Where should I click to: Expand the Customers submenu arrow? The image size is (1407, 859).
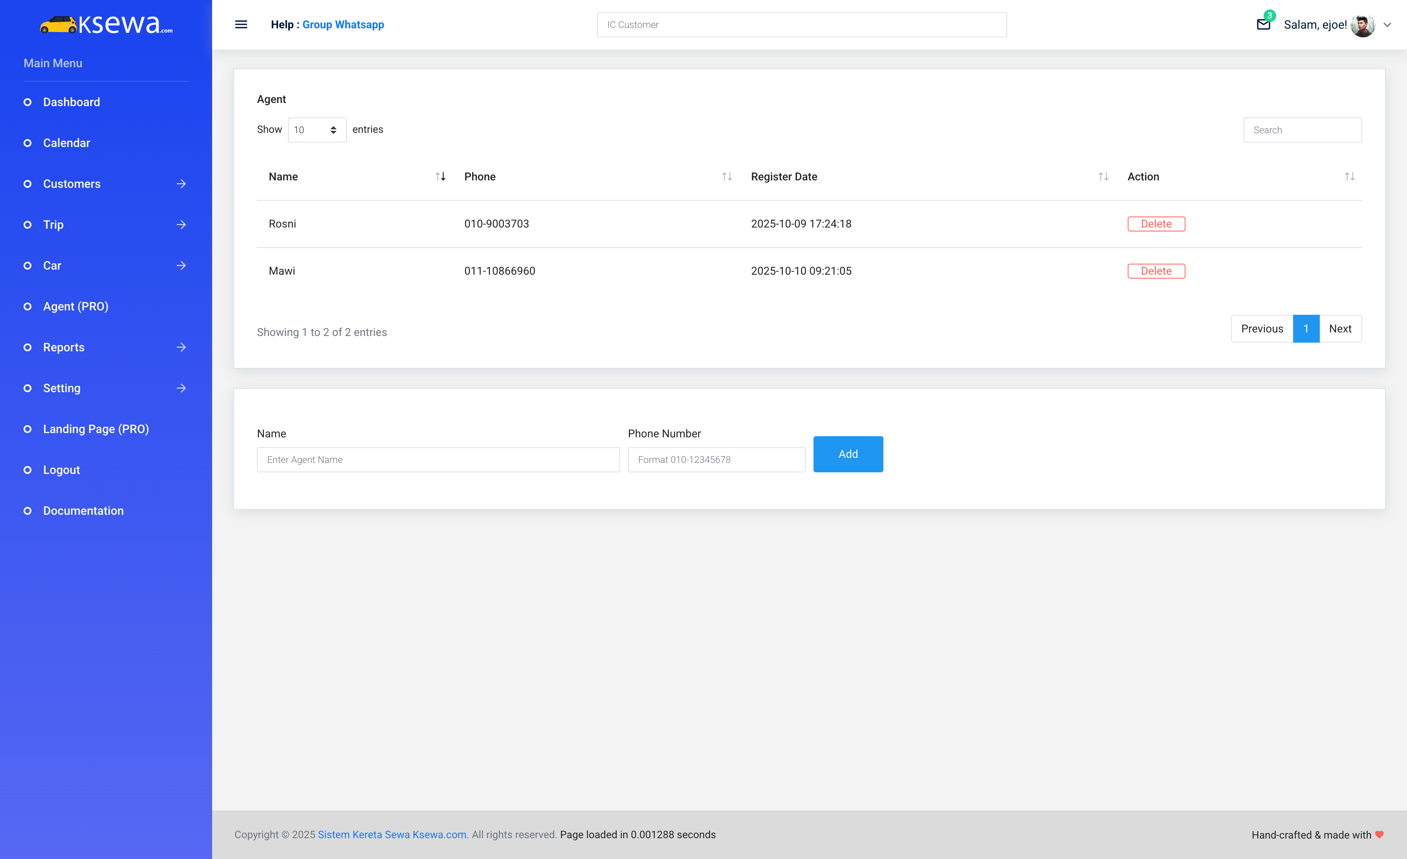(181, 184)
